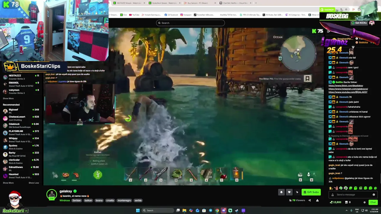Screen dimensions: 381x214
Task: Open NESTAZZZ channel in the sidebar
Action: click(x=21, y=77)
